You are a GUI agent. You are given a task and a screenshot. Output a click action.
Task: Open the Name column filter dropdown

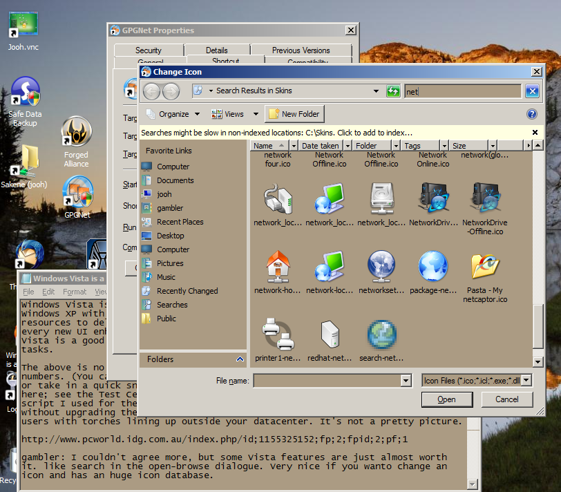294,146
